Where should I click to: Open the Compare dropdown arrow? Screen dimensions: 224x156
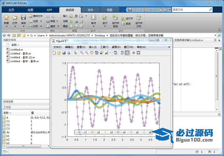(41, 21)
